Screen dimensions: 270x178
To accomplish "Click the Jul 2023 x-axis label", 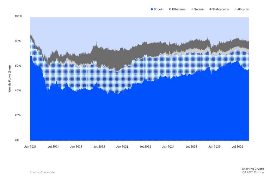I will click(x=145, y=147).
